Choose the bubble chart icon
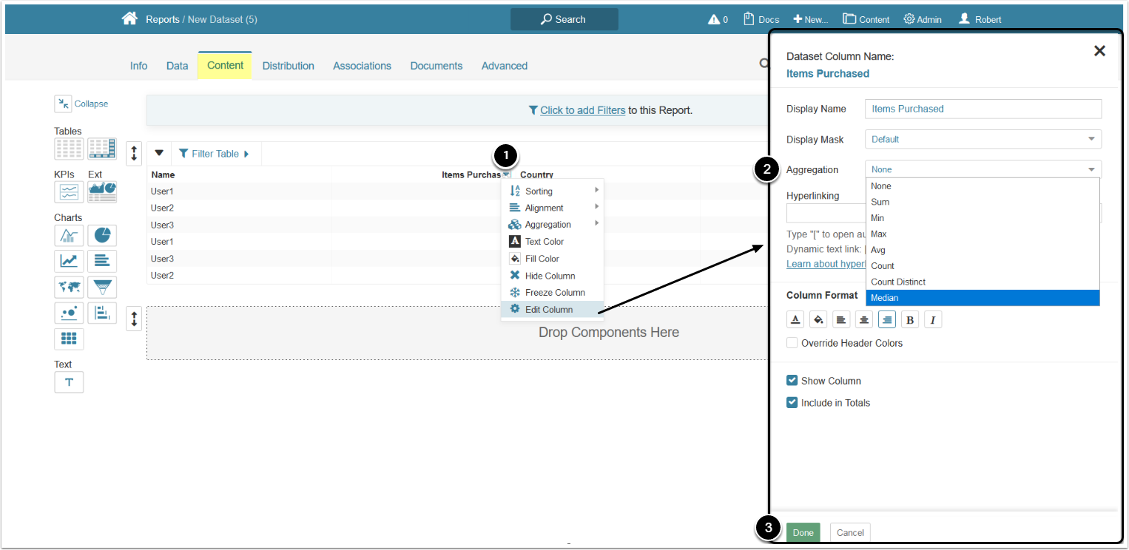The height and width of the screenshot is (550, 1129). 69,313
